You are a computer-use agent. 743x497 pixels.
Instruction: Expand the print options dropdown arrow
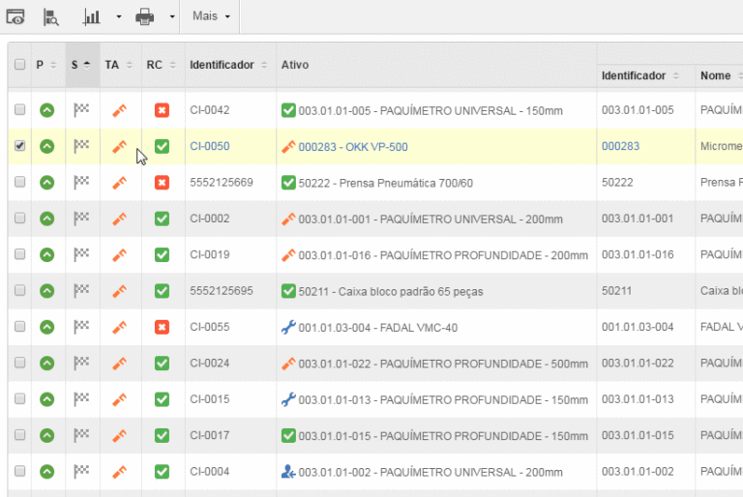pyautogui.click(x=171, y=17)
